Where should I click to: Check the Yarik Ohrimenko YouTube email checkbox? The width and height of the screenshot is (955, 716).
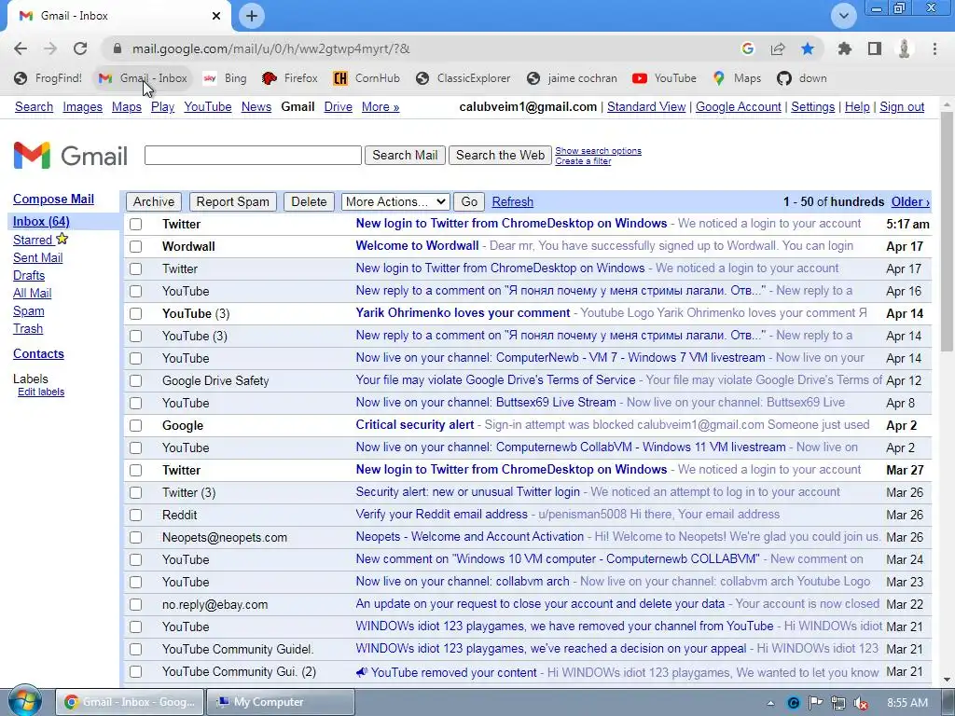(136, 313)
